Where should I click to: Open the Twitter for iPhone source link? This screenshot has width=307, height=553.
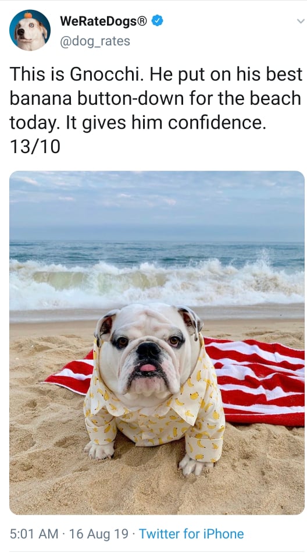click(191, 534)
